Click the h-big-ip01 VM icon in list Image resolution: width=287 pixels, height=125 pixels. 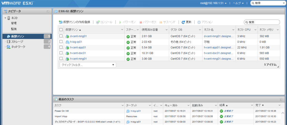pos(67,42)
